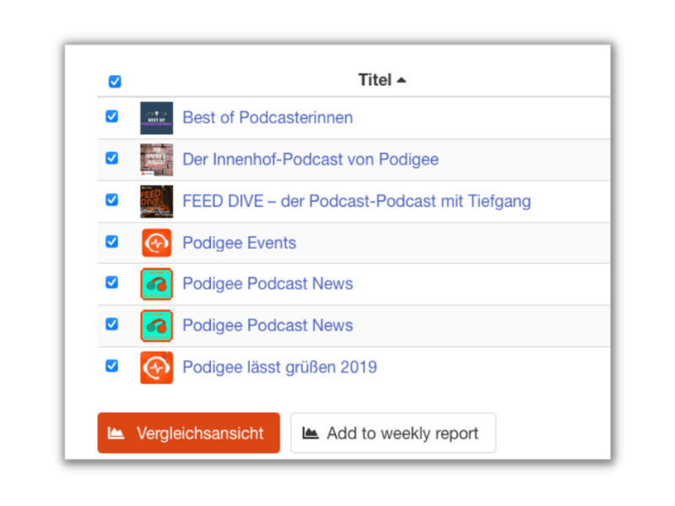The height and width of the screenshot is (506, 675).
Task: Sort the list by the Titel column header
Action: pos(382,80)
